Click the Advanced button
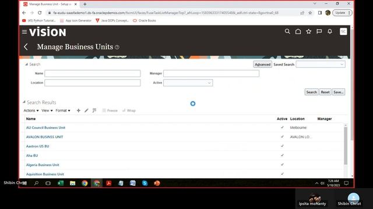Image resolution: width=373 pixels, height=209 pixels. point(262,64)
